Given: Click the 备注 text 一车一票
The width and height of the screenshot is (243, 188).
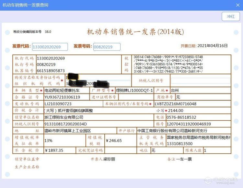Looking at the screenshot, I should click(x=184, y=159).
